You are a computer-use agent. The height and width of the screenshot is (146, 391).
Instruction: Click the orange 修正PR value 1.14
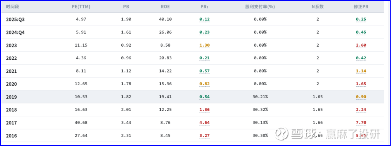(x=361, y=71)
